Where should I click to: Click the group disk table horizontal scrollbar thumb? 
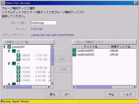tap(94, 87)
